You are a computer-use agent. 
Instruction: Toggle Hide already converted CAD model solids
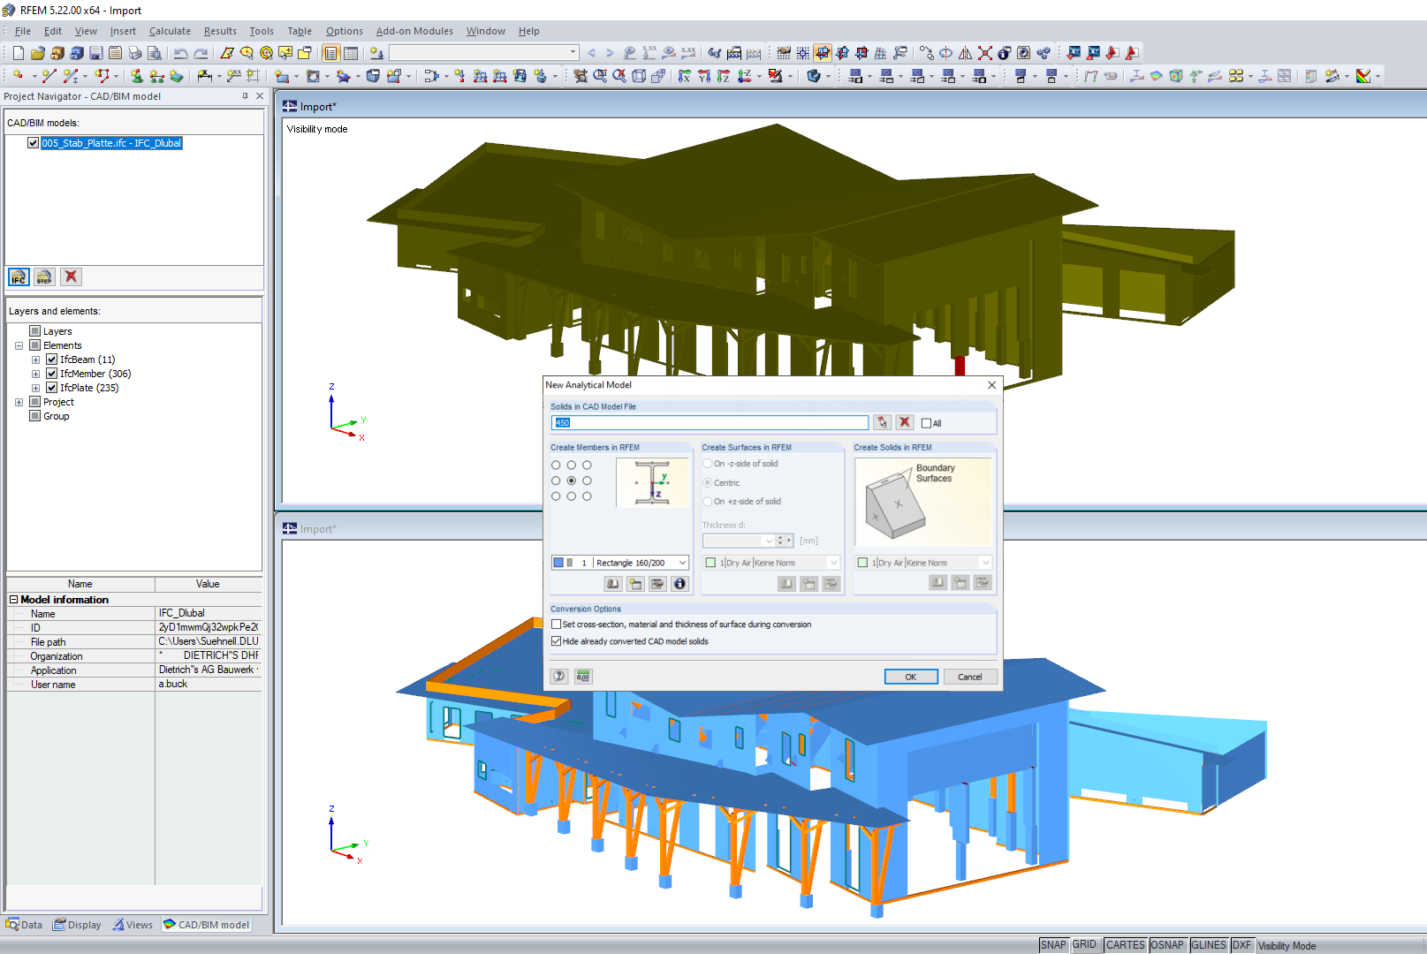pyautogui.click(x=556, y=641)
